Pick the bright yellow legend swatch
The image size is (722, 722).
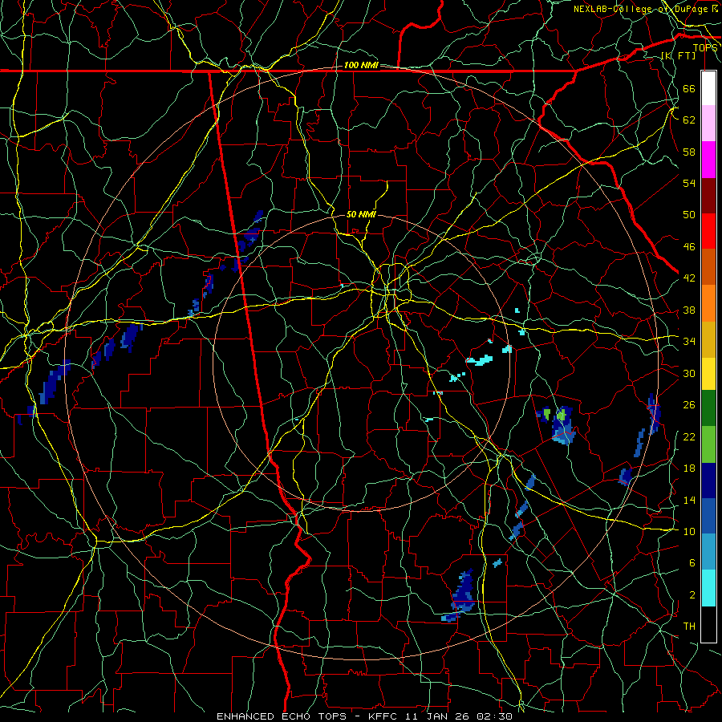[x=708, y=373]
